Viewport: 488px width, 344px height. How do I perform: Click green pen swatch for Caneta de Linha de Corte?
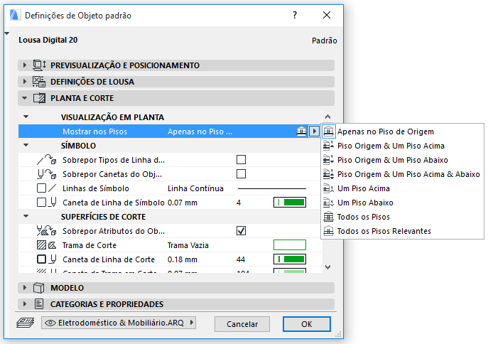click(x=289, y=259)
